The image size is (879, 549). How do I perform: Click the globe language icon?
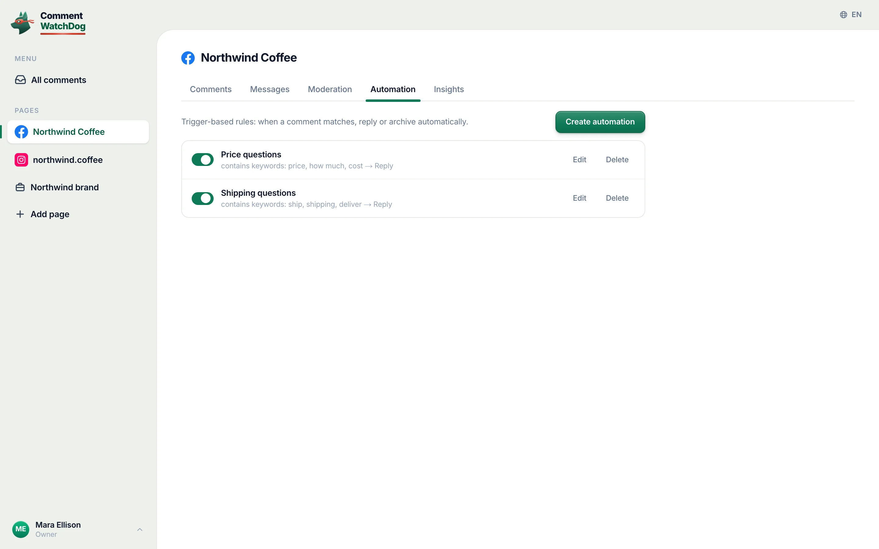[843, 15]
